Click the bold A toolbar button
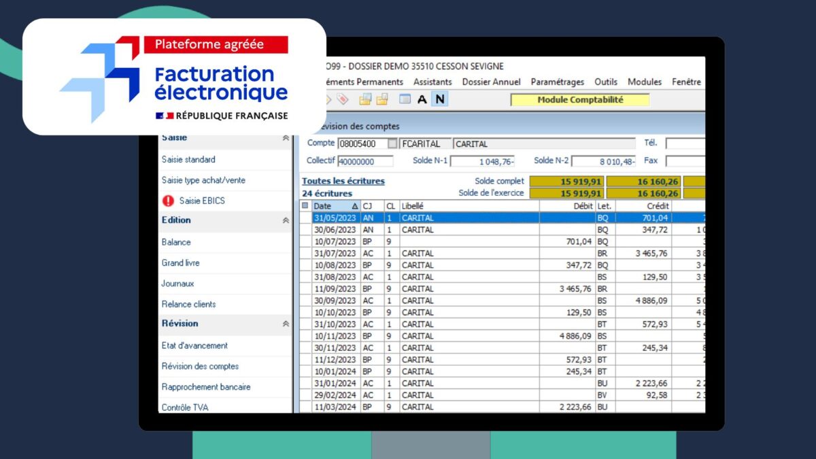The width and height of the screenshot is (816, 459). coord(422,99)
